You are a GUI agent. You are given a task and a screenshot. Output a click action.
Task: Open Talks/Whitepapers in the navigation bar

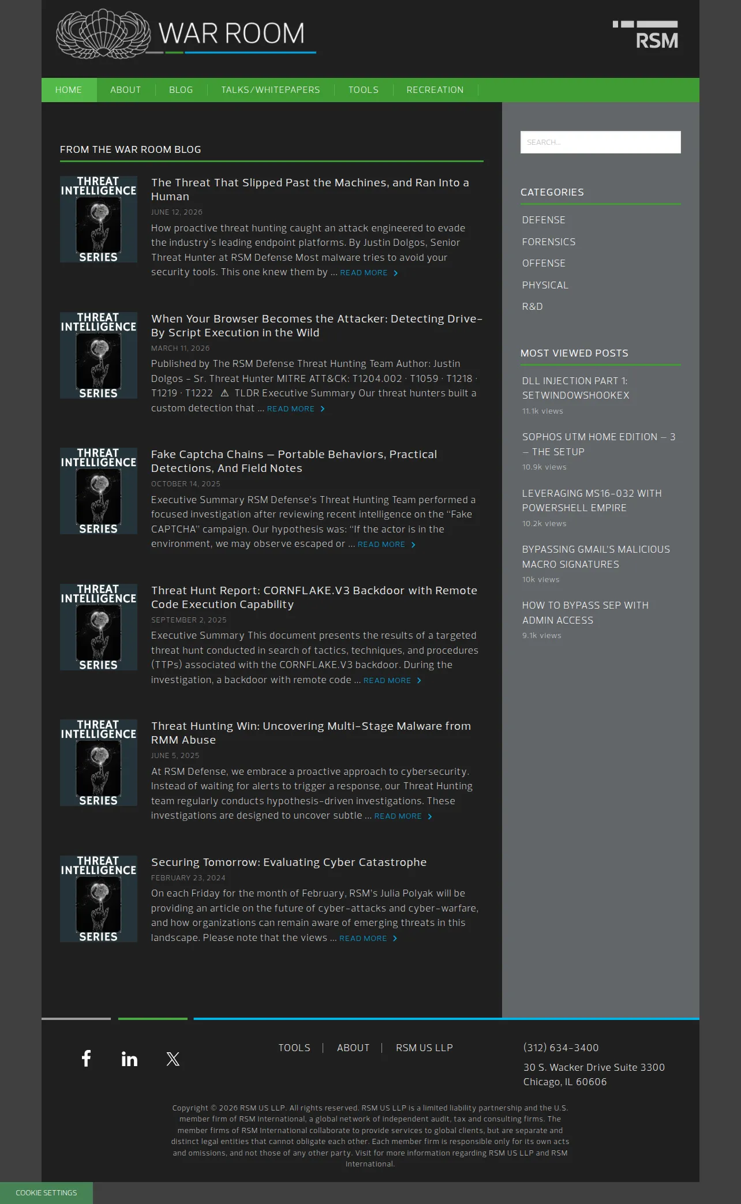271,90
